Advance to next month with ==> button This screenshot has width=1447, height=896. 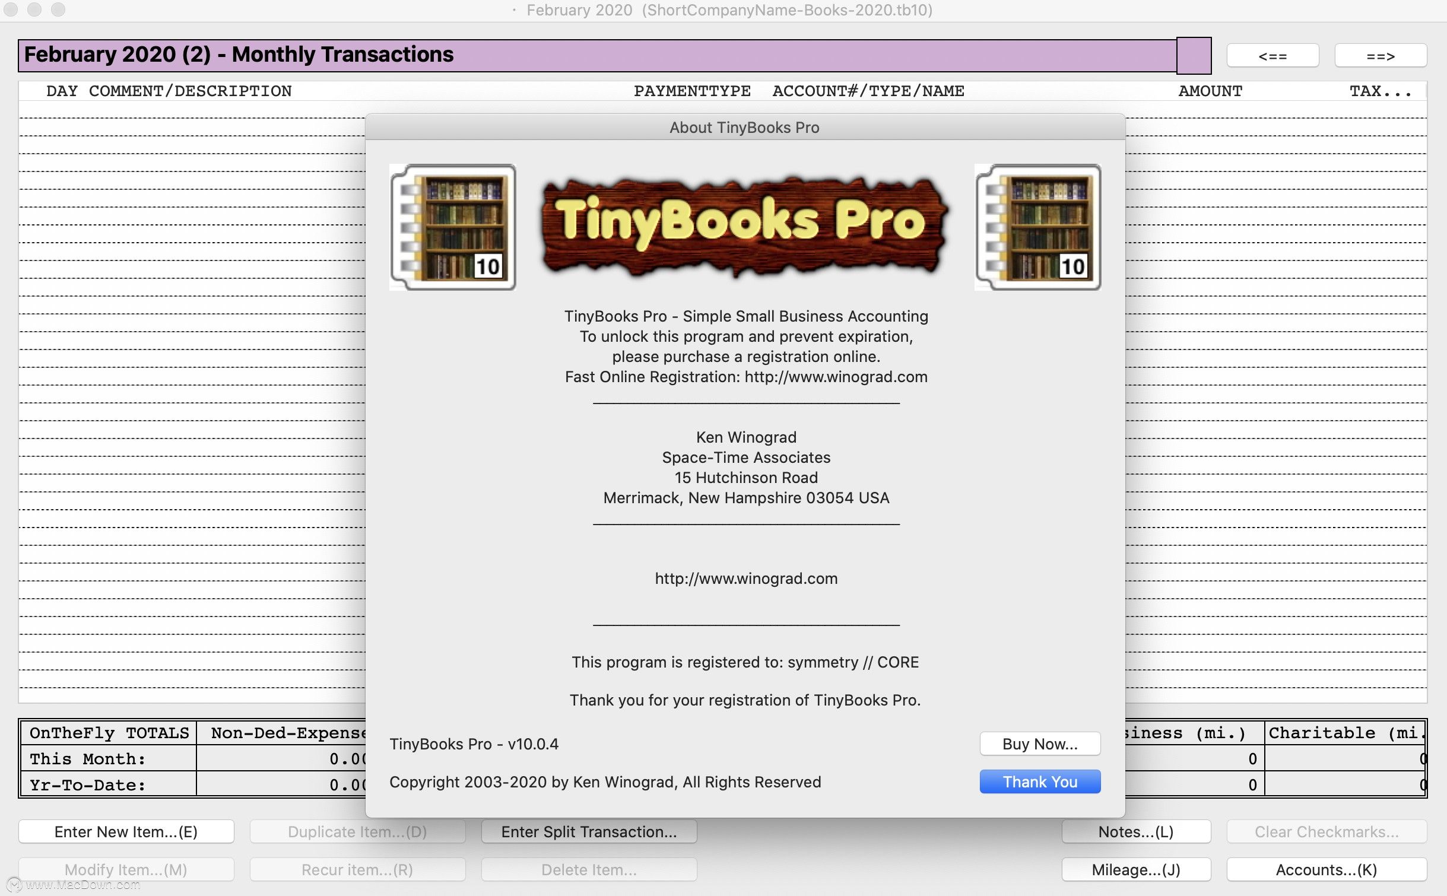click(1381, 56)
